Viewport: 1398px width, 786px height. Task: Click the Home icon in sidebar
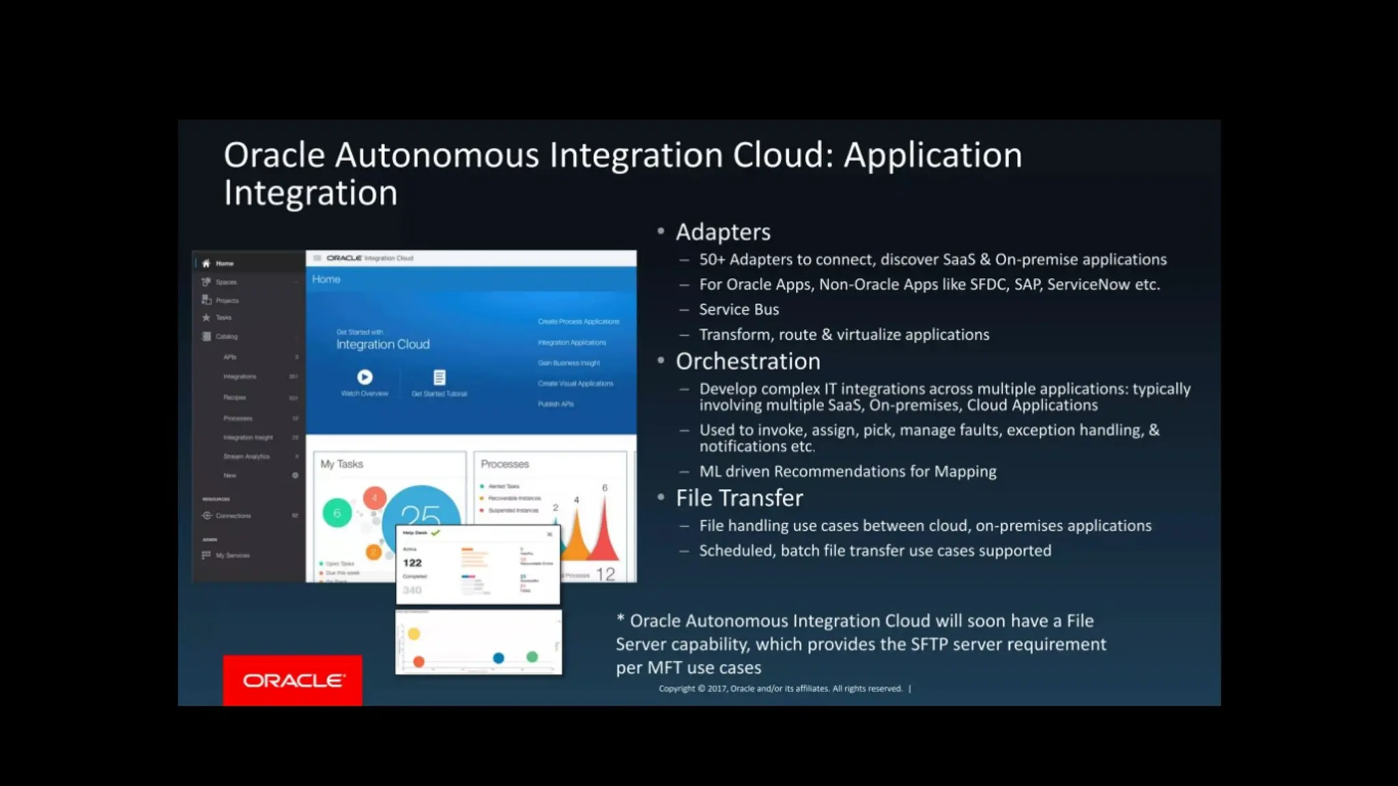[x=206, y=263]
